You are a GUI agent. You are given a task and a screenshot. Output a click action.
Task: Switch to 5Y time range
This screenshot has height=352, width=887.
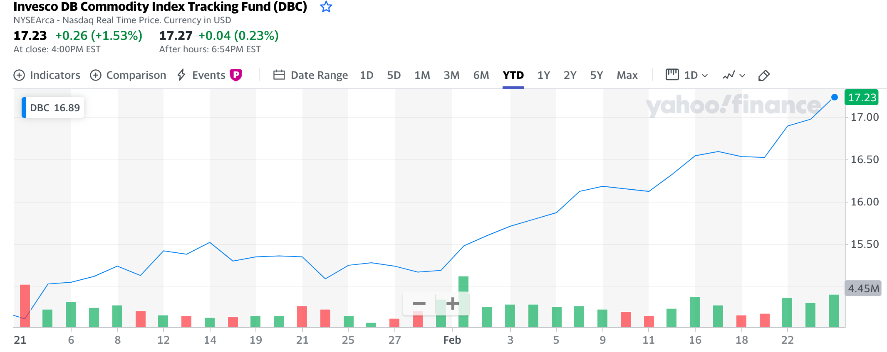coord(597,75)
